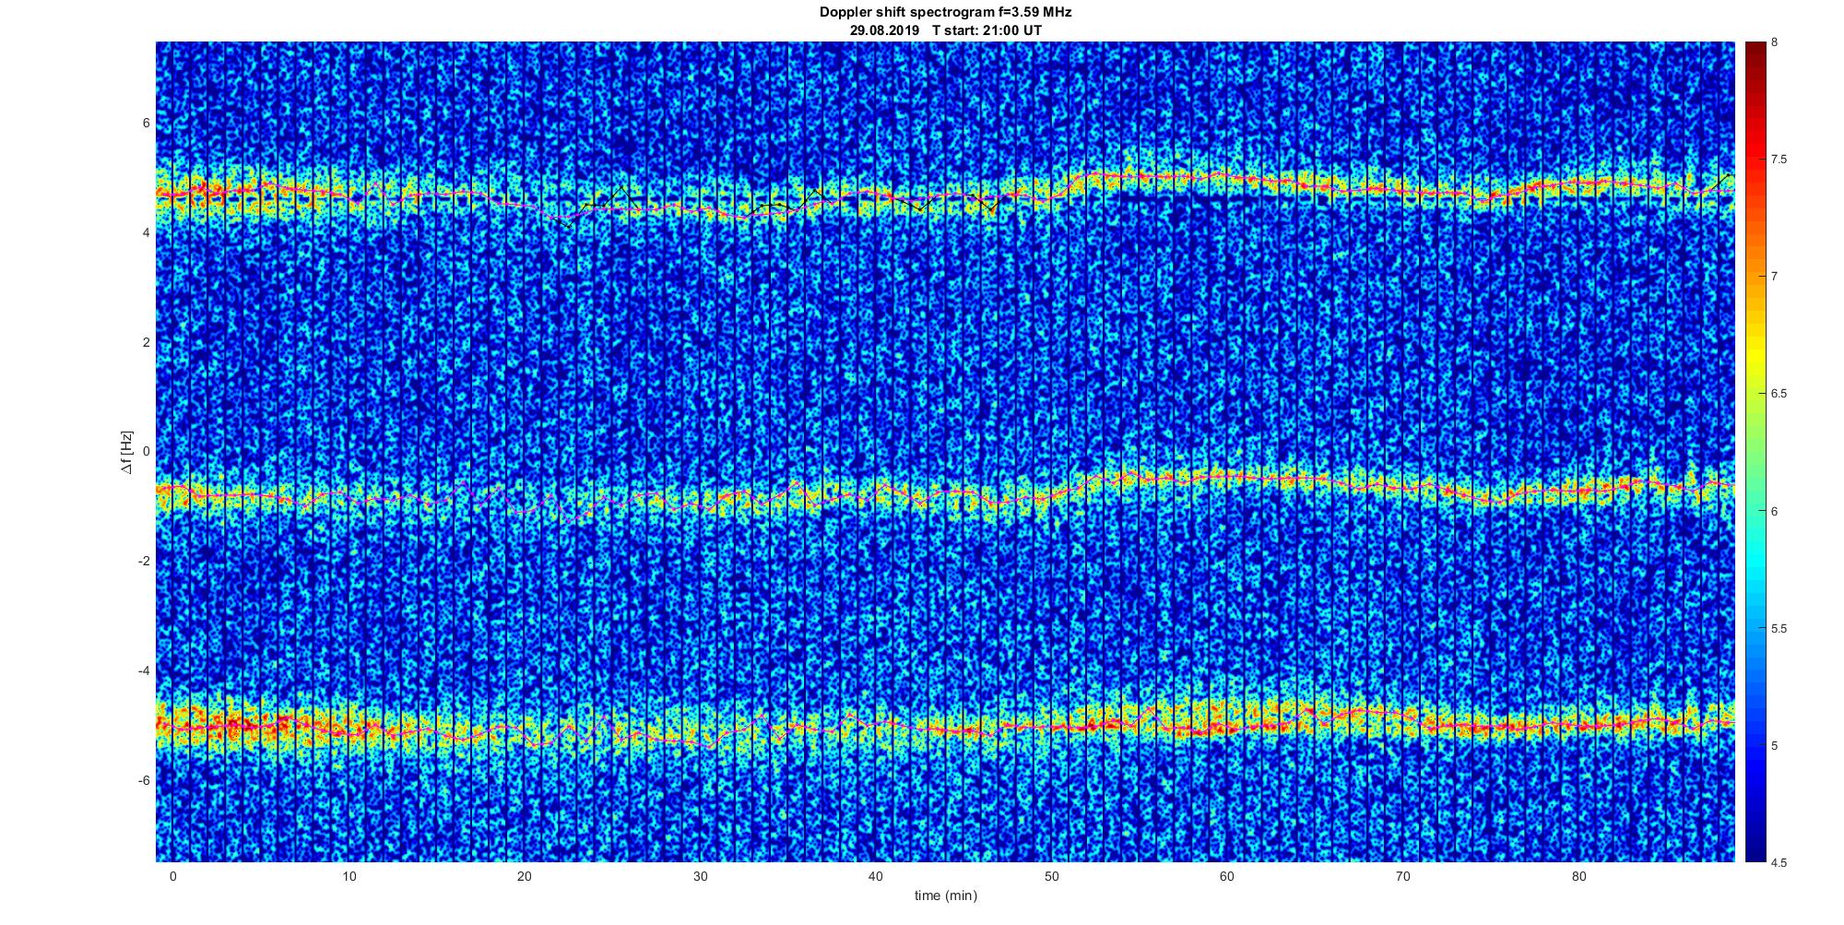The image size is (1844, 925).
Task: Click the colorbar tick label '6.5'
Action: pyautogui.click(x=1779, y=394)
